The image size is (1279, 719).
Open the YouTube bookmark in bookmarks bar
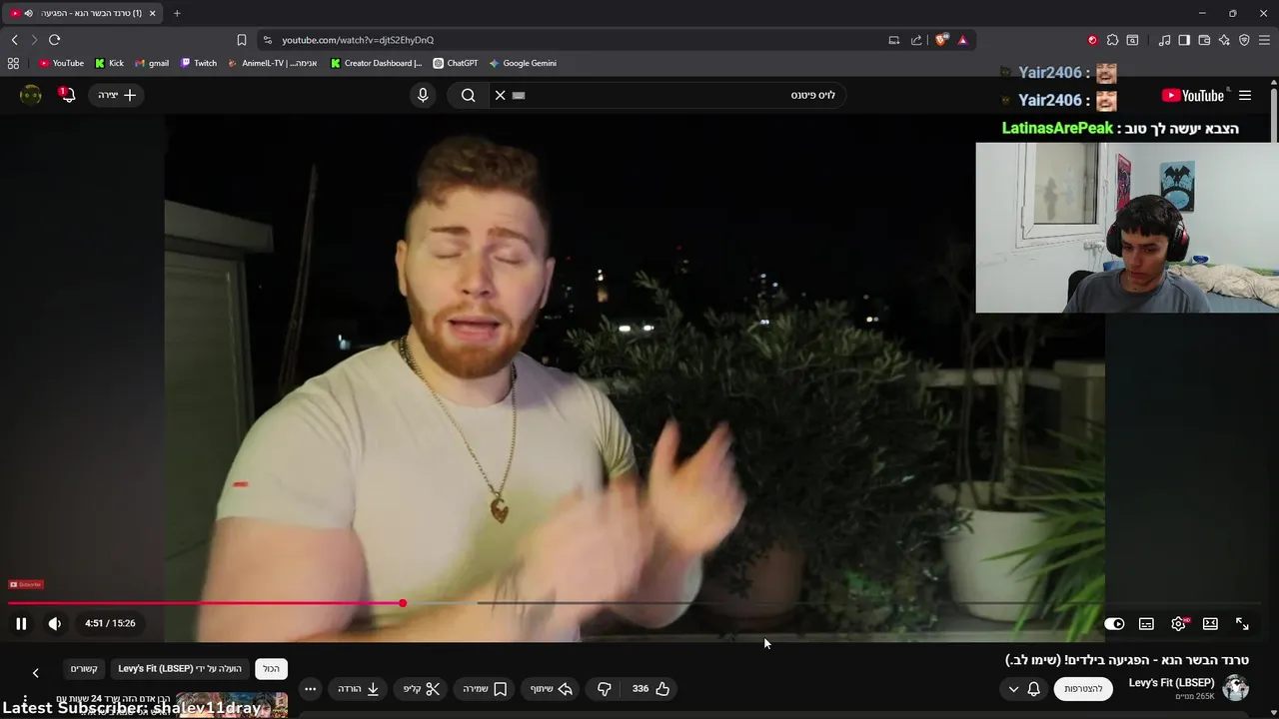(61, 63)
